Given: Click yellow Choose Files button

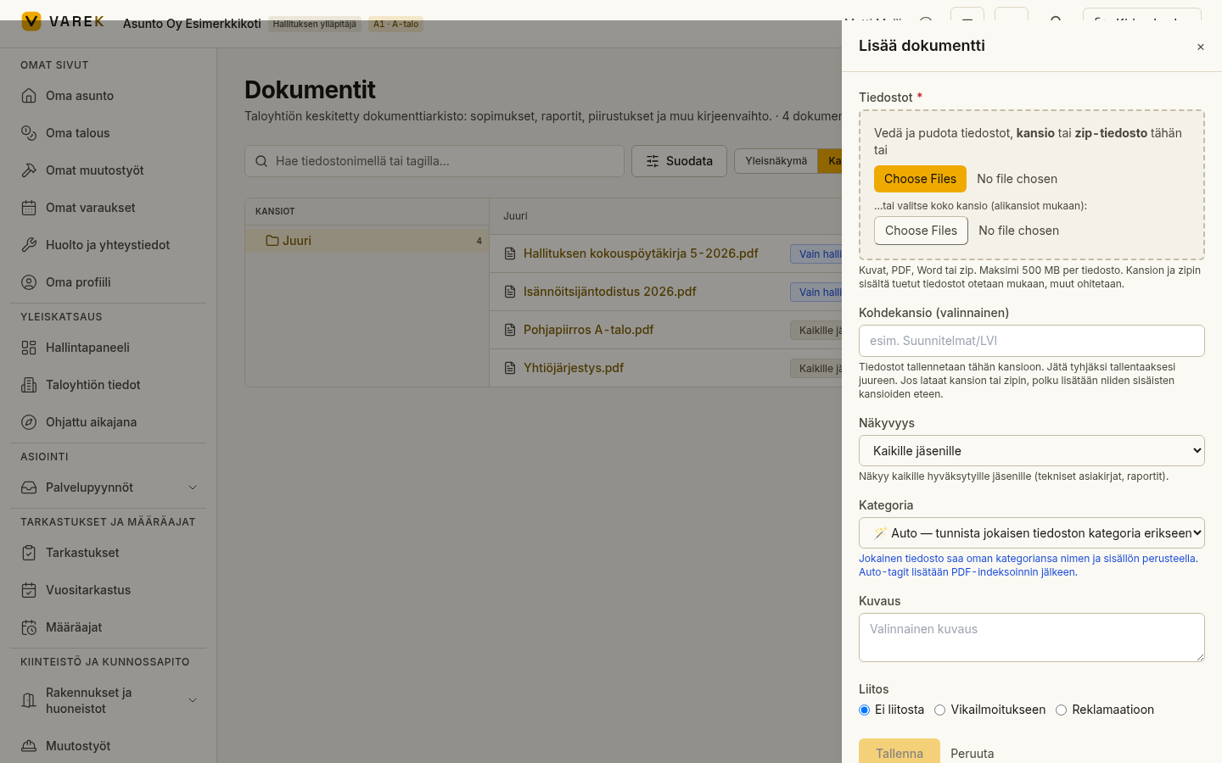Looking at the screenshot, I should pos(920,179).
